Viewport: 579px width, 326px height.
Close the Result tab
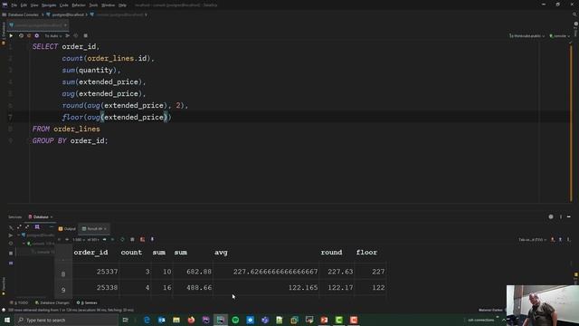pyautogui.click(x=105, y=229)
